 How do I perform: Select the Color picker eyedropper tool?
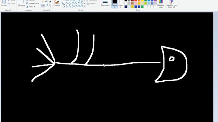[47, 5]
